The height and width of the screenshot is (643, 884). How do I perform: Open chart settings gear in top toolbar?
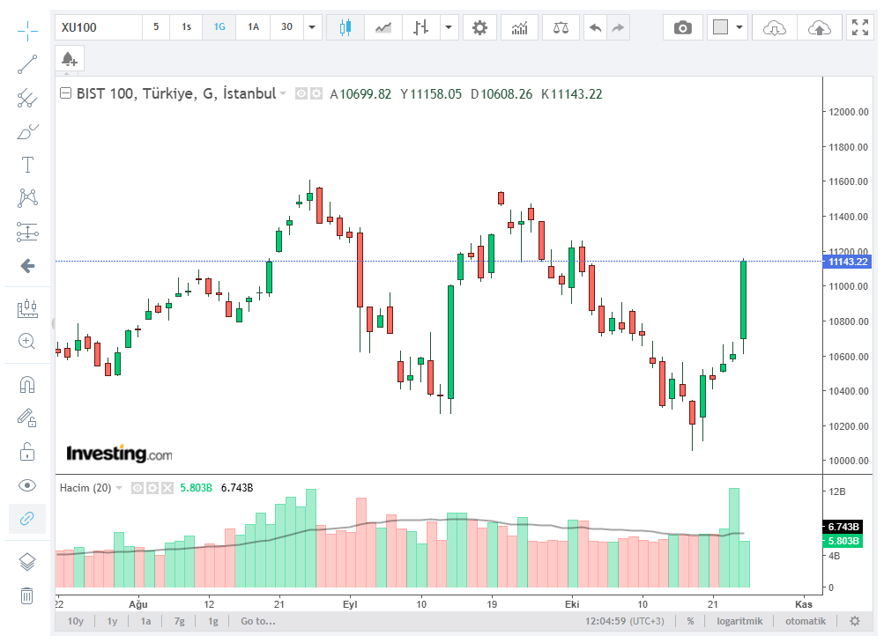pos(479,27)
